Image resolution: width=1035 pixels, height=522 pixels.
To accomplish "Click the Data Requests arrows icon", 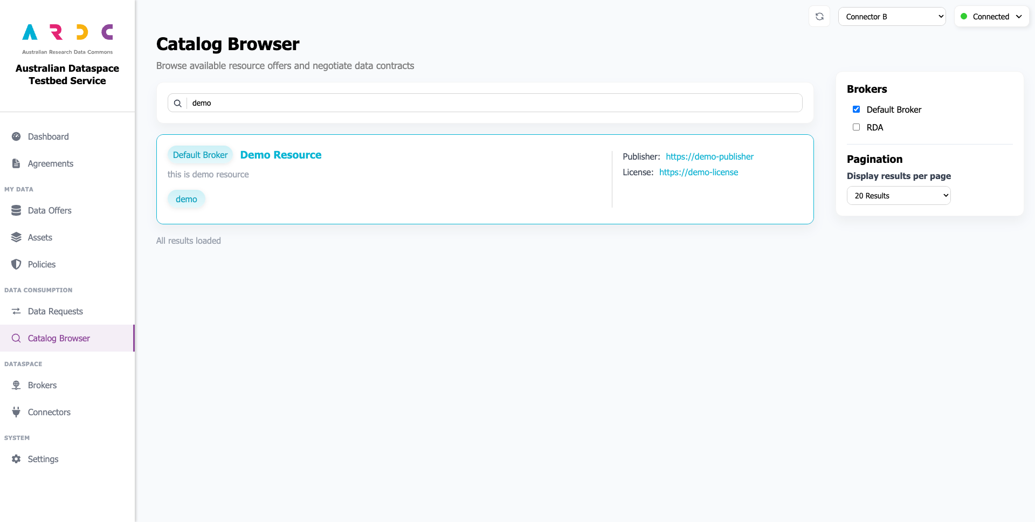I will 16,311.
